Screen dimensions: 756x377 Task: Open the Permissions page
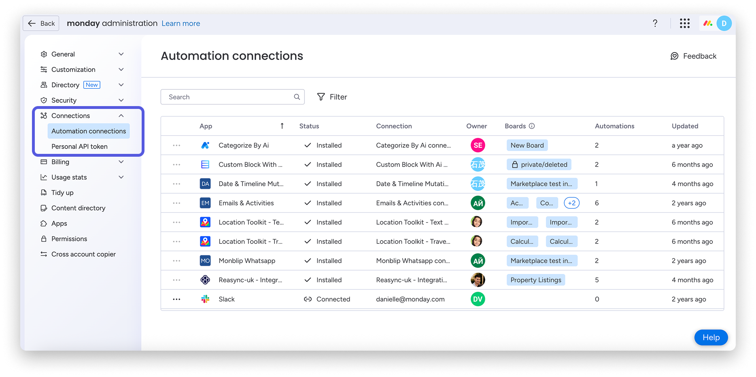coord(69,239)
